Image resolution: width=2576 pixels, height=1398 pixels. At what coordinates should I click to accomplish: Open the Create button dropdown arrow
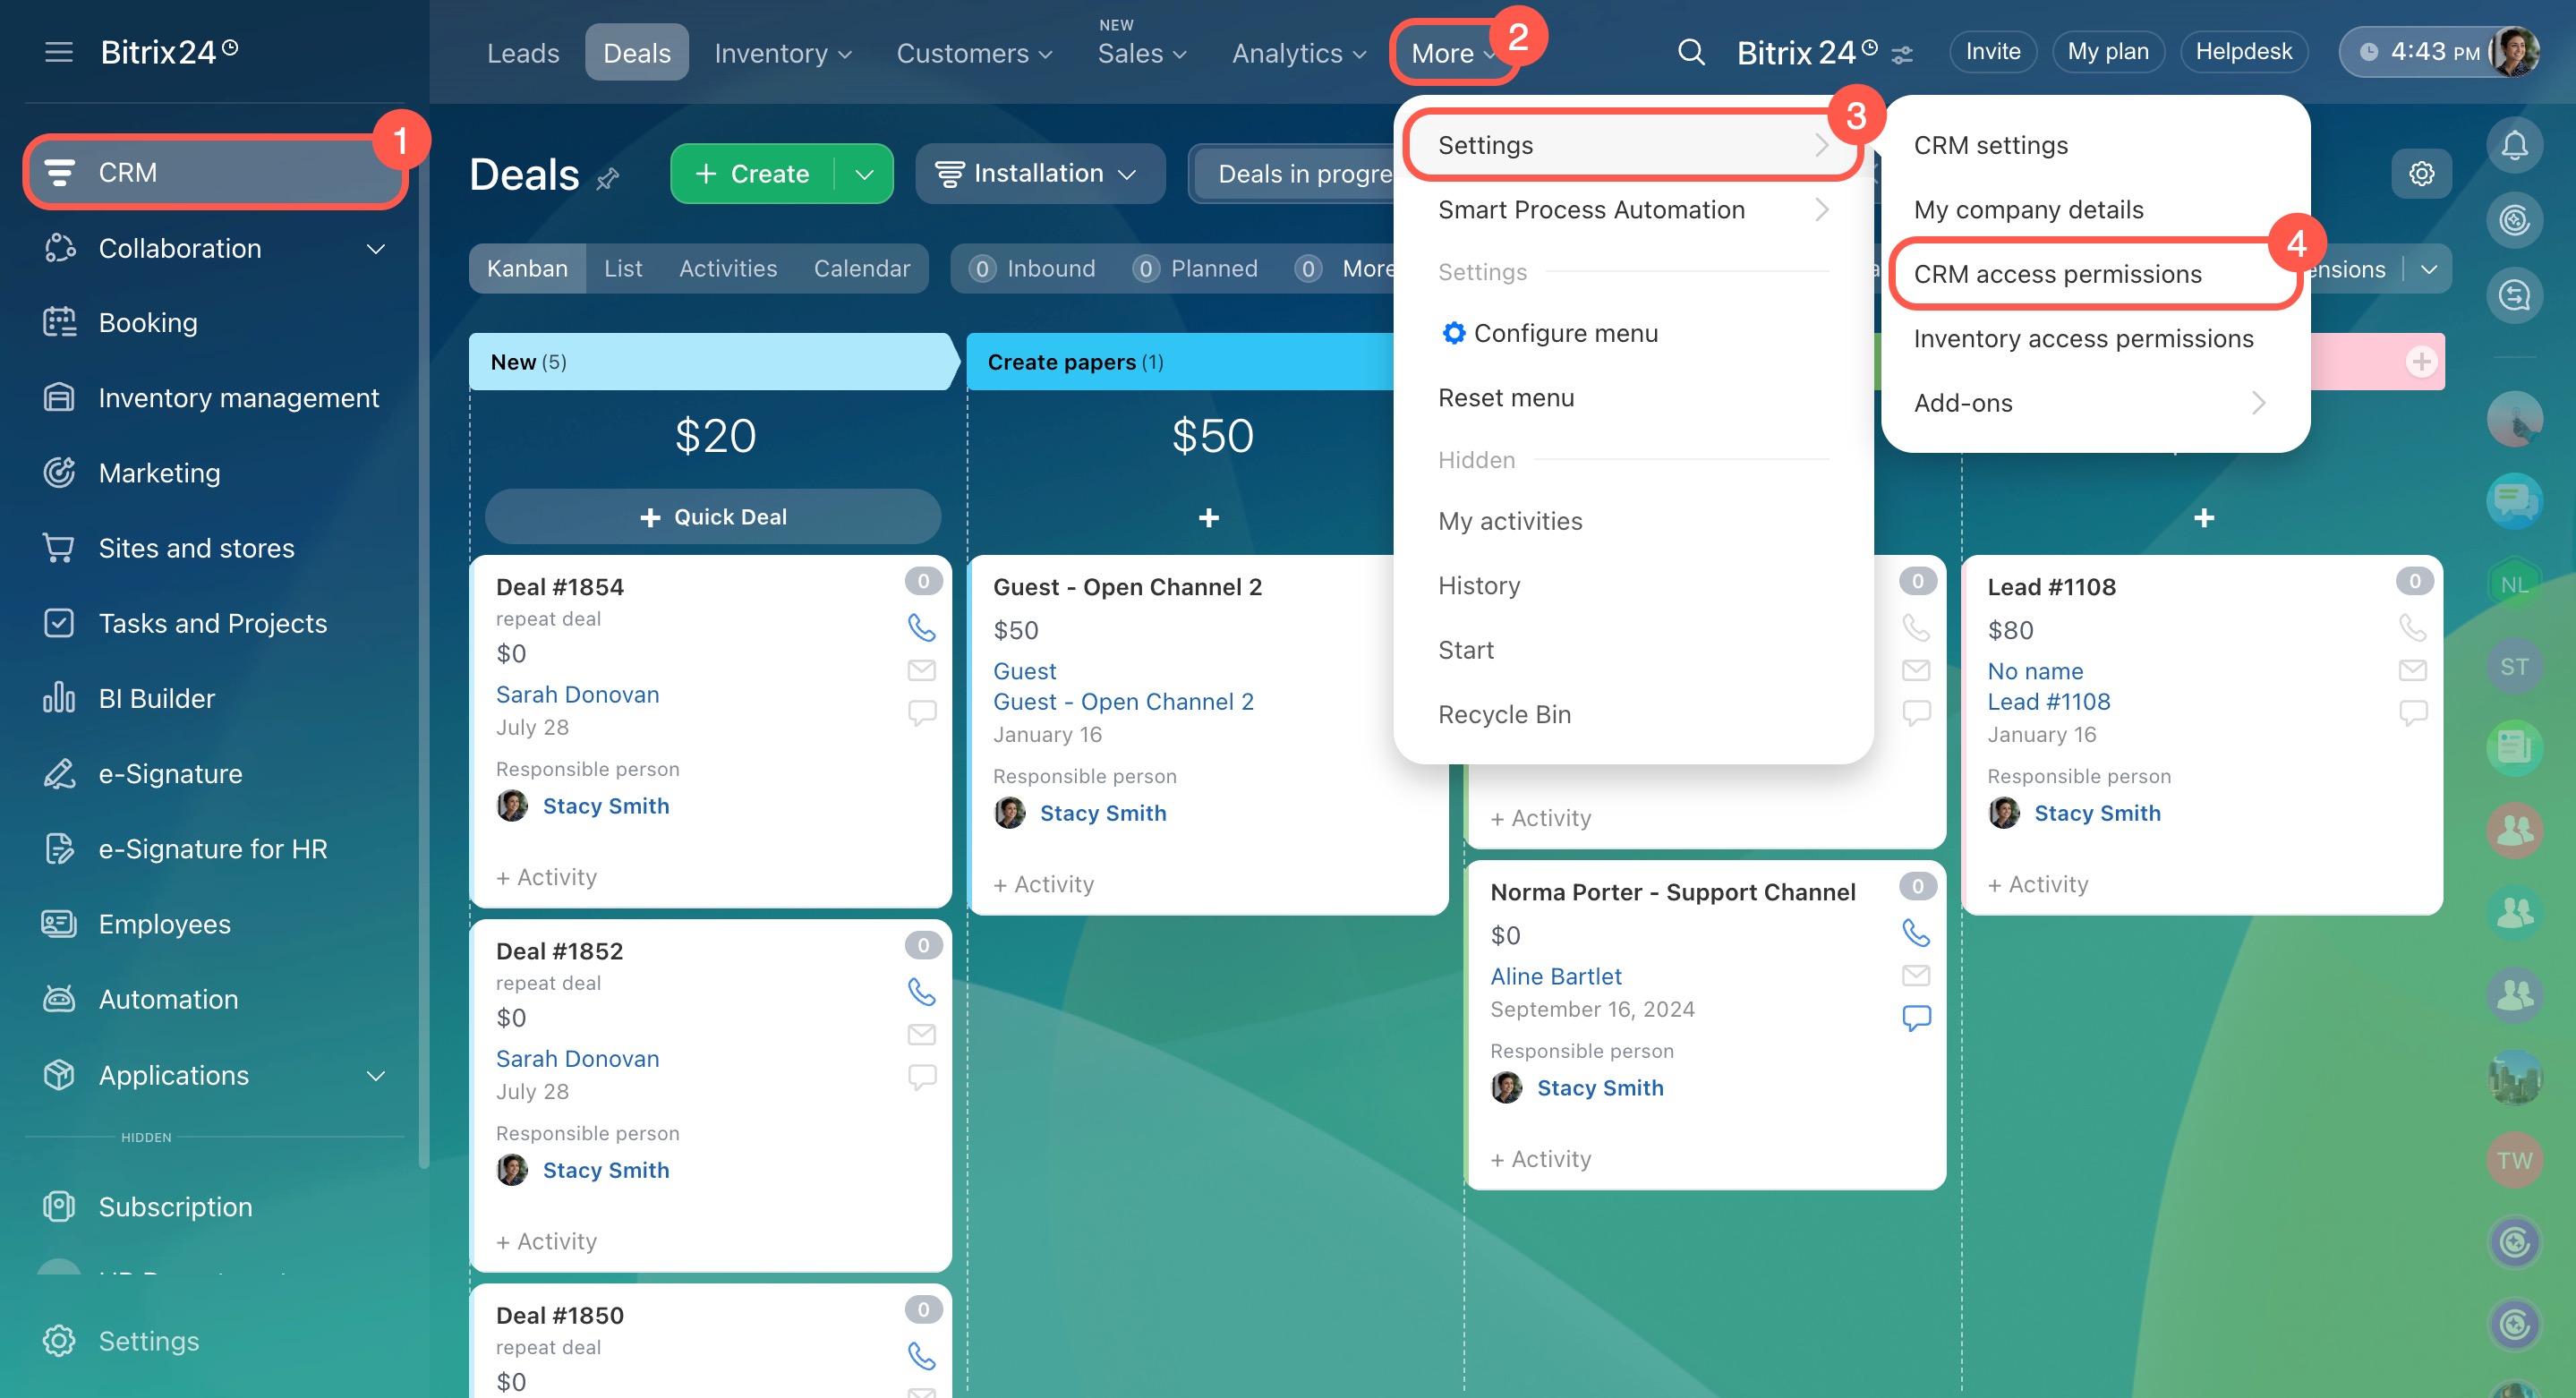coord(864,174)
